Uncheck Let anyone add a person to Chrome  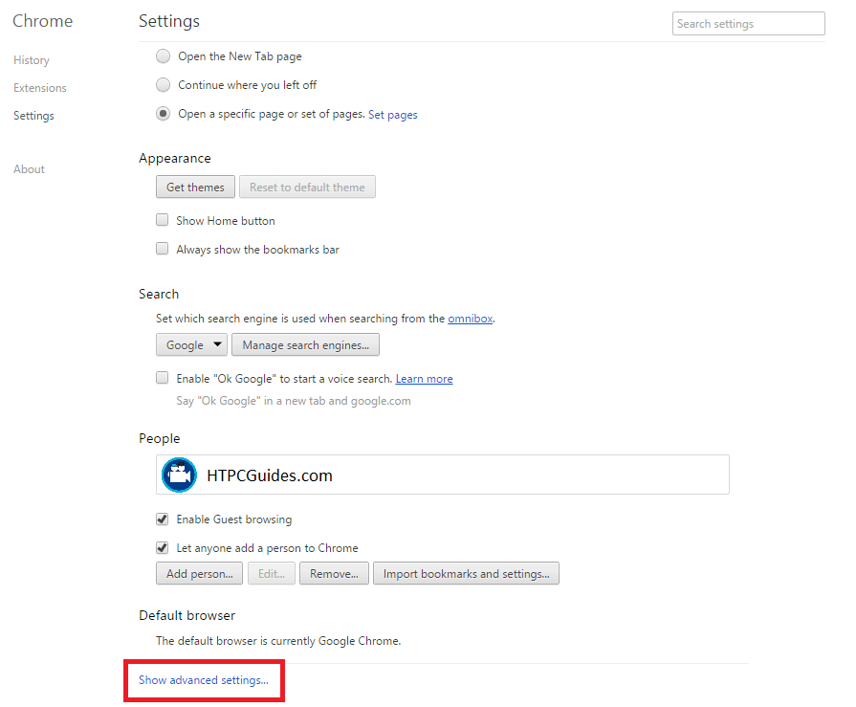point(163,548)
